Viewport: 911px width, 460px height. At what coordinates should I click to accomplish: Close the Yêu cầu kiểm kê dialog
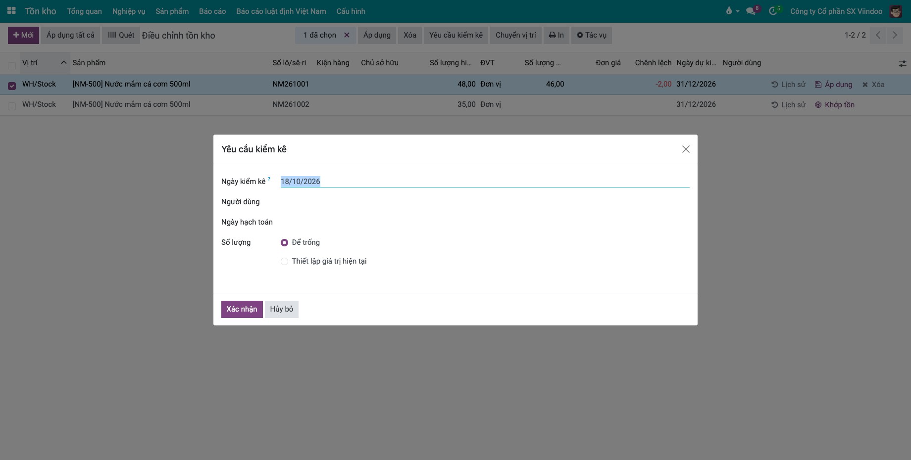(x=686, y=149)
